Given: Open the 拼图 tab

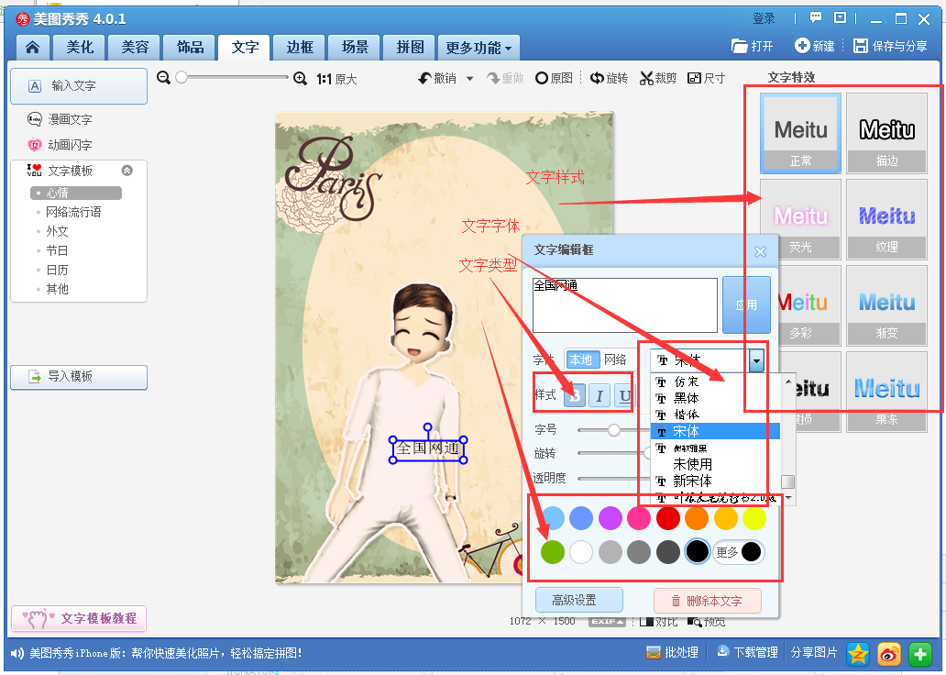Looking at the screenshot, I should coord(411,48).
